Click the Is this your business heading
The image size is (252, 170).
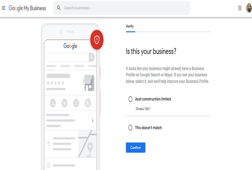(151, 51)
